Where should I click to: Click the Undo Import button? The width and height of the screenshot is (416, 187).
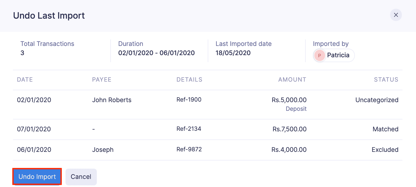(x=37, y=177)
